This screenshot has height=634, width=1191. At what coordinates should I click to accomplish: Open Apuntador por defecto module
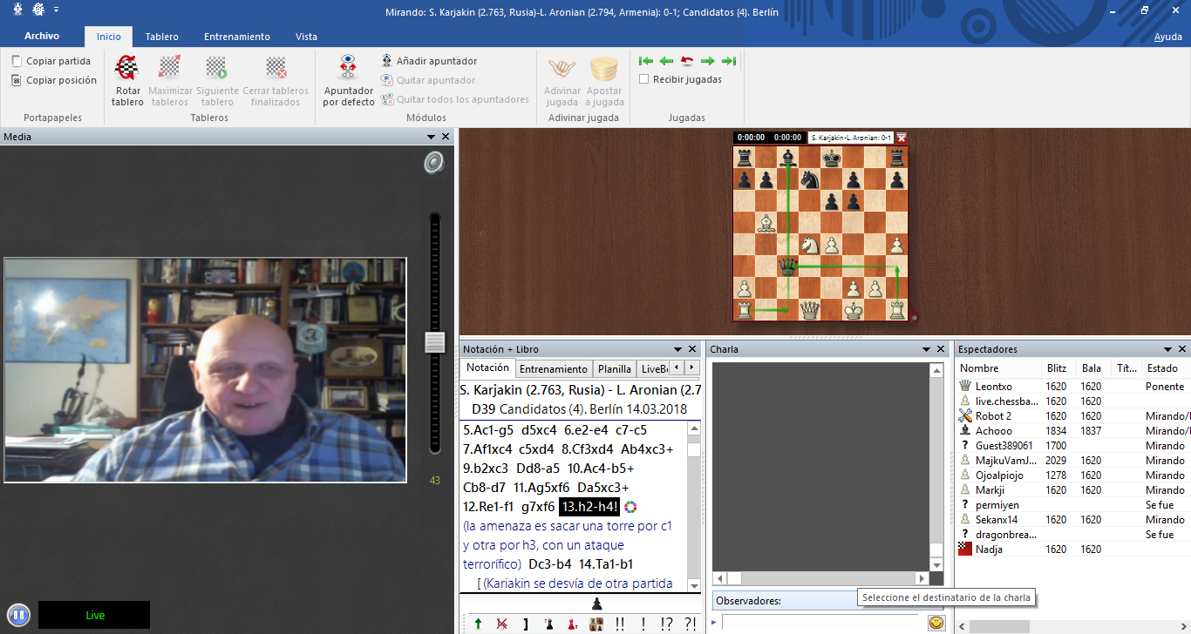click(348, 68)
